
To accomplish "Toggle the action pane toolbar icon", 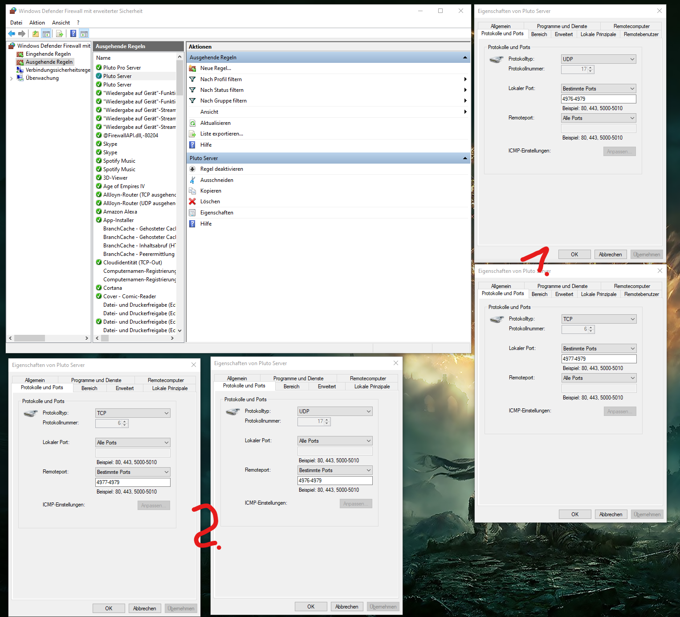I will [84, 33].
